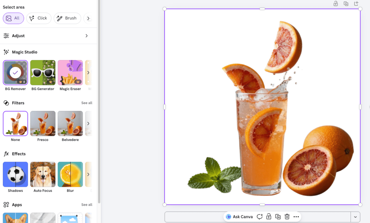Click the add page icon above canvas
Image resolution: width=370 pixels, height=223 pixels.
[x=356, y=4]
